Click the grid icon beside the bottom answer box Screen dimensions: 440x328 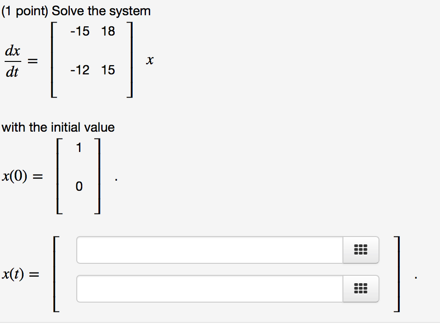[361, 289]
